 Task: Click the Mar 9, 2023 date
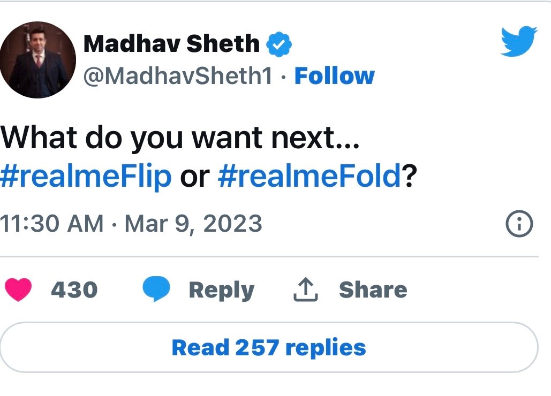point(193,223)
